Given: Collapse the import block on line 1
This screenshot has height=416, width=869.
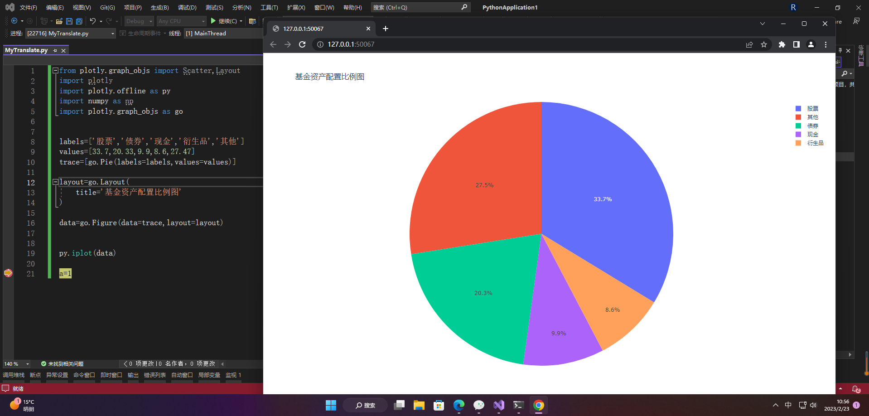Looking at the screenshot, I should tap(55, 71).
